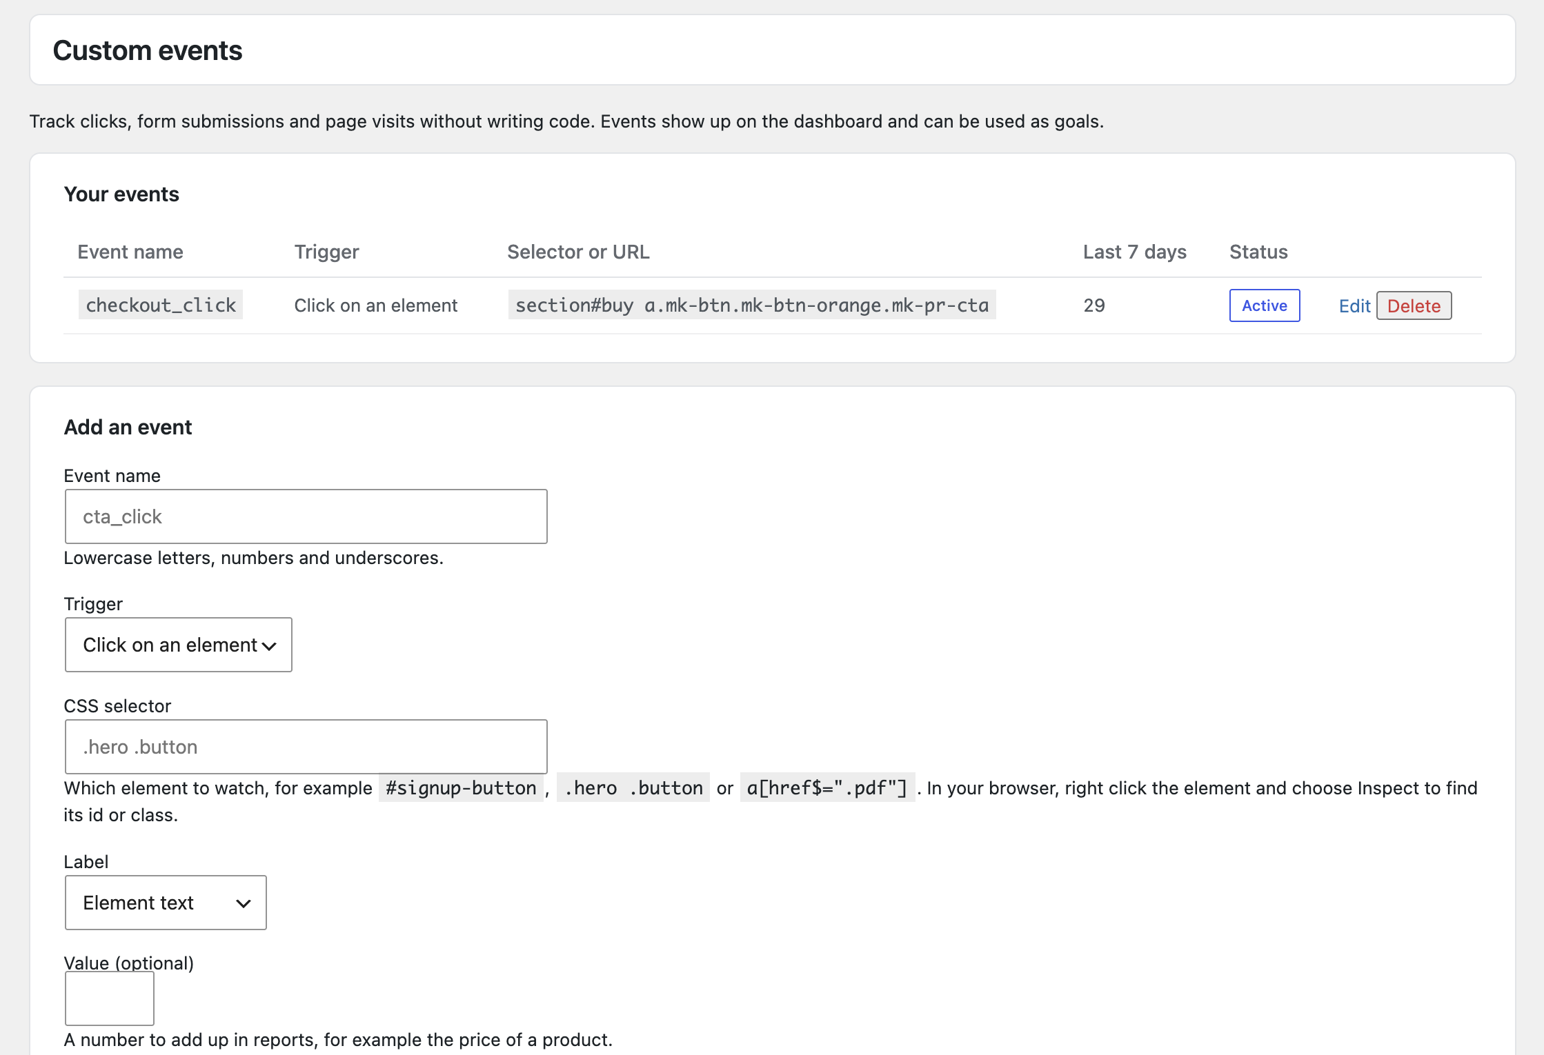Click into the Value (optional) field
1544x1055 pixels.
point(110,998)
